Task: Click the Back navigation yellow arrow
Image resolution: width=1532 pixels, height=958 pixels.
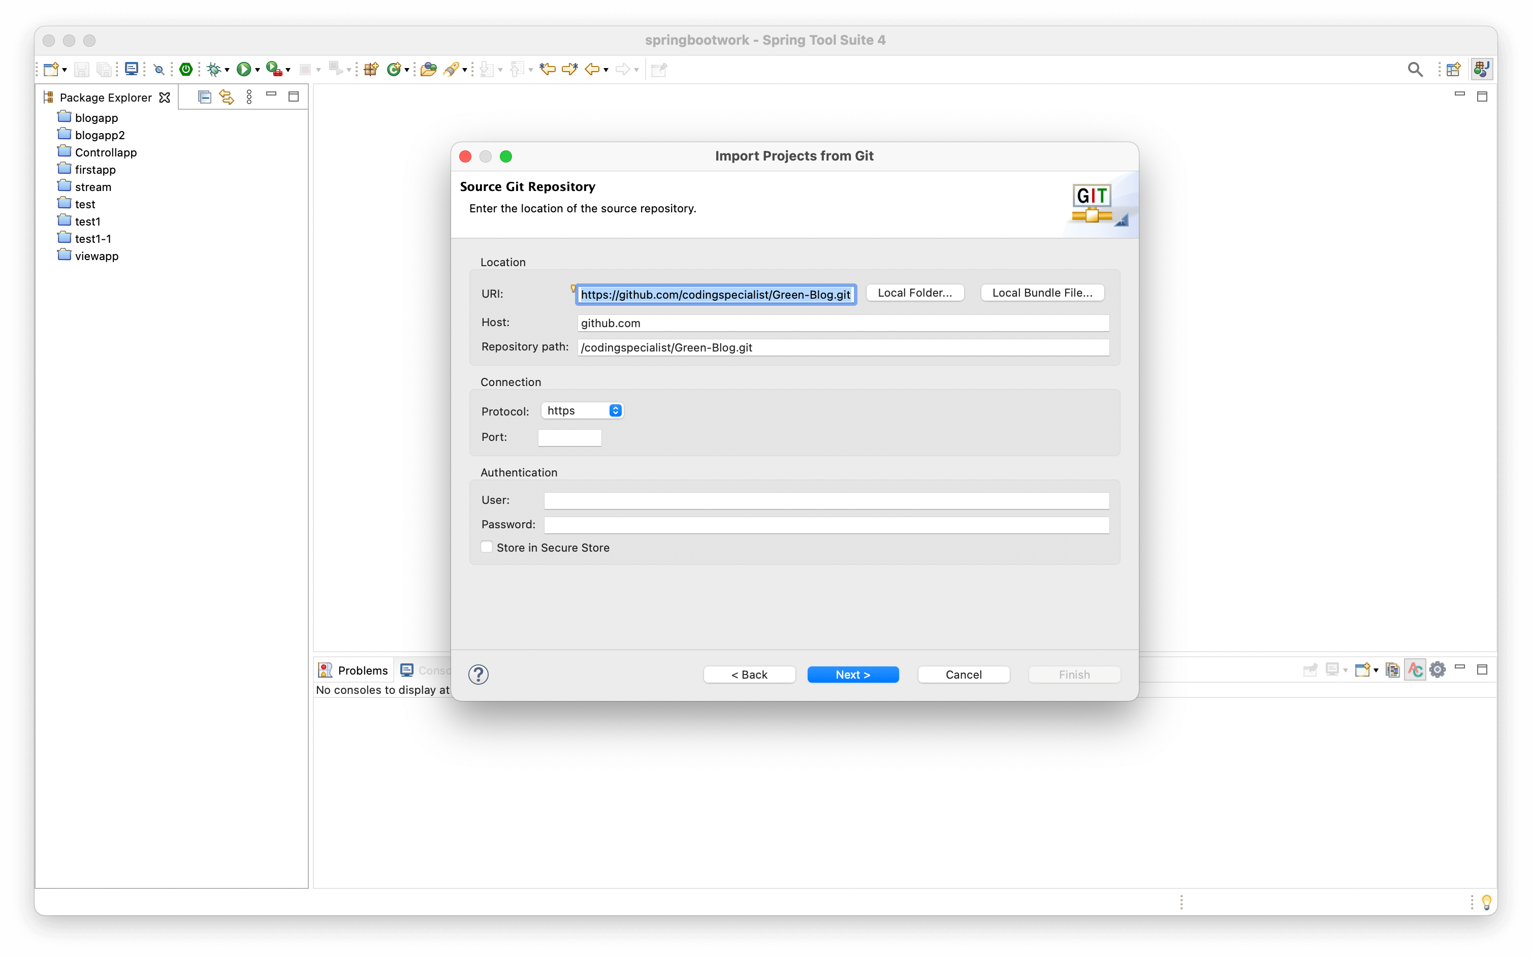Action: pyautogui.click(x=592, y=69)
